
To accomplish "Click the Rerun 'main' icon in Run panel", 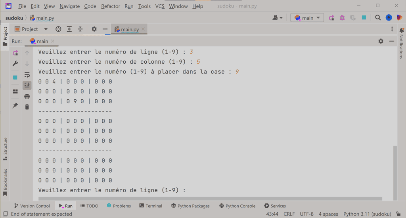I will coord(15,53).
